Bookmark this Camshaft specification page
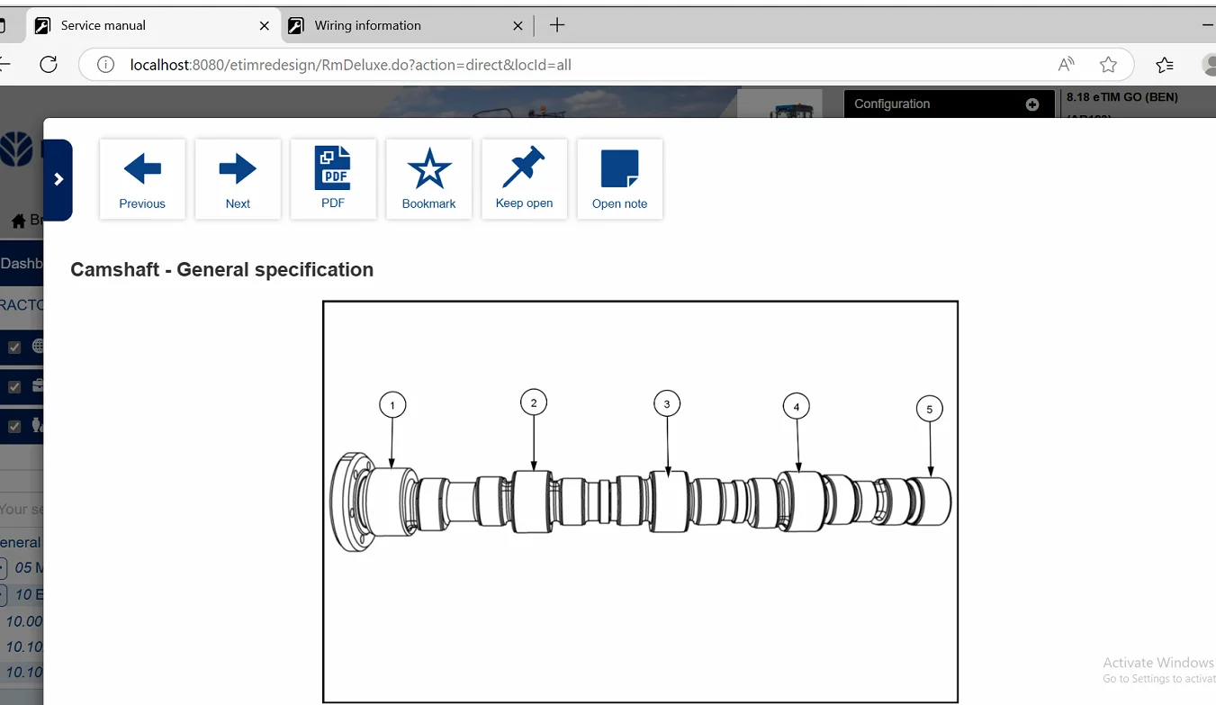Image resolution: width=1216 pixels, height=705 pixels. coord(428,179)
